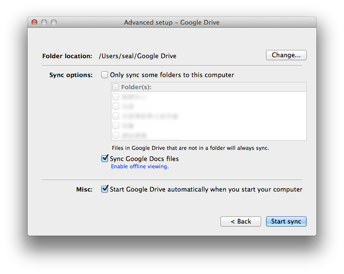Click the window zoom button
The width and height of the screenshot is (344, 274).
[x=54, y=22]
